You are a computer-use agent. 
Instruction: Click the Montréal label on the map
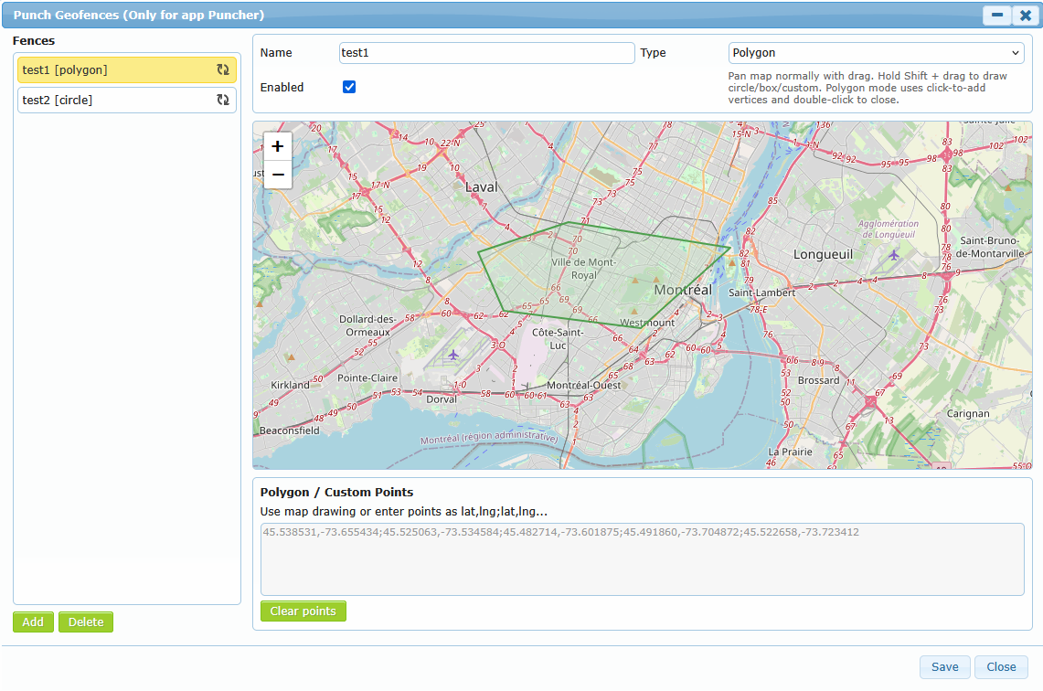pyautogui.click(x=683, y=290)
